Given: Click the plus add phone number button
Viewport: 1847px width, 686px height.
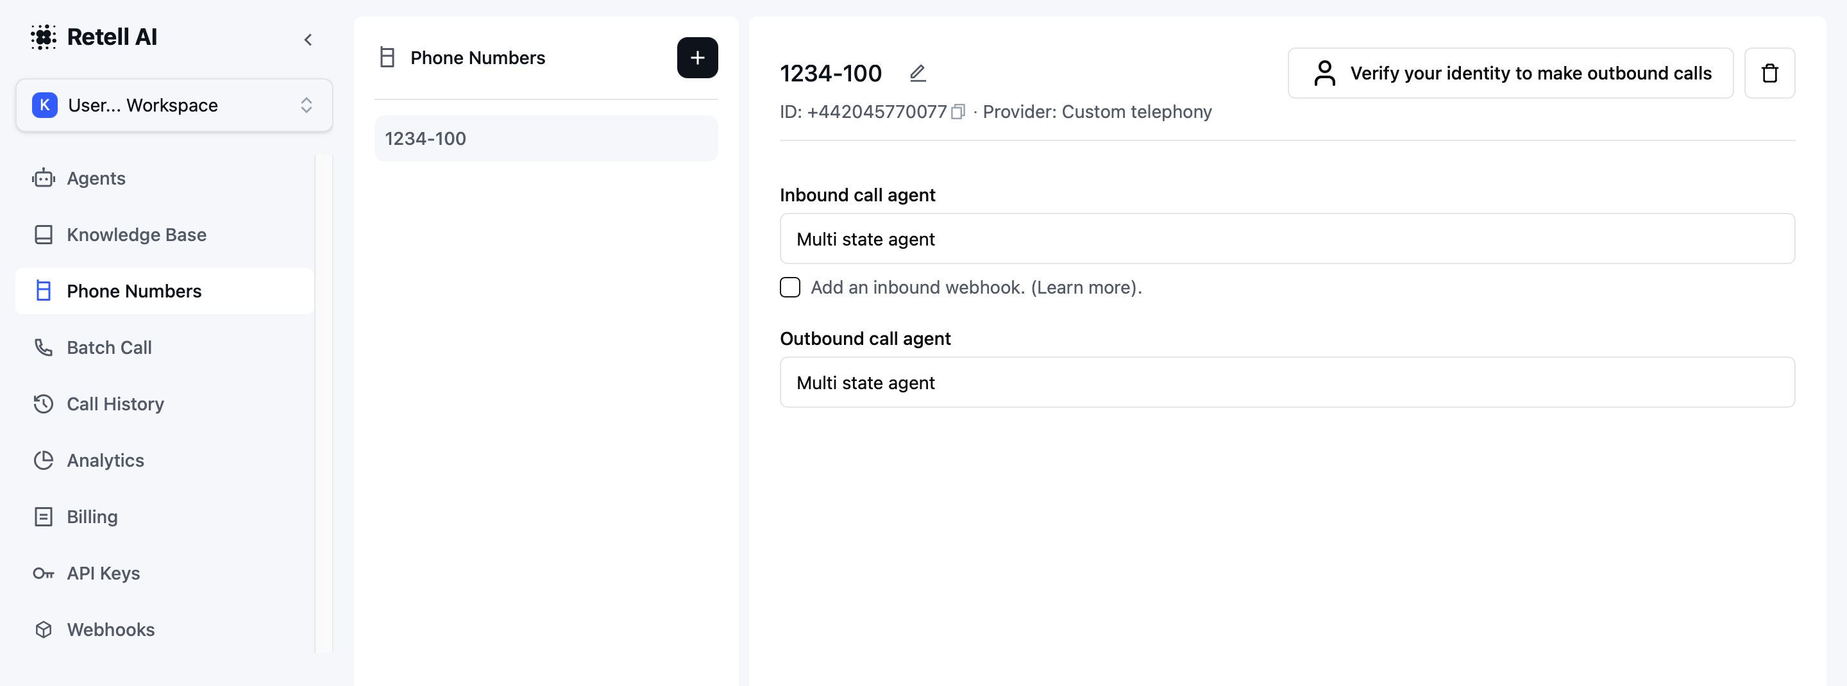Looking at the screenshot, I should pos(697,58).
